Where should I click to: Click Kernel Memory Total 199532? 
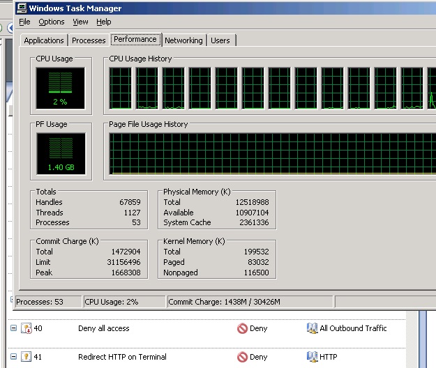257,252
